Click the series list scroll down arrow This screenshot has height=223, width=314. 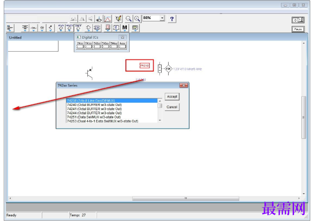160,120
